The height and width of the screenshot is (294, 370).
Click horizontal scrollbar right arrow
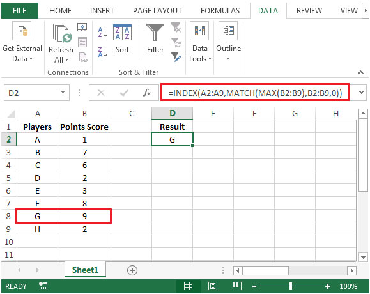tap(352, 270)
